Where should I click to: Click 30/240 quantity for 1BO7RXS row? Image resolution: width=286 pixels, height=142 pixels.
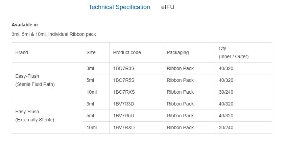(243, 92)
